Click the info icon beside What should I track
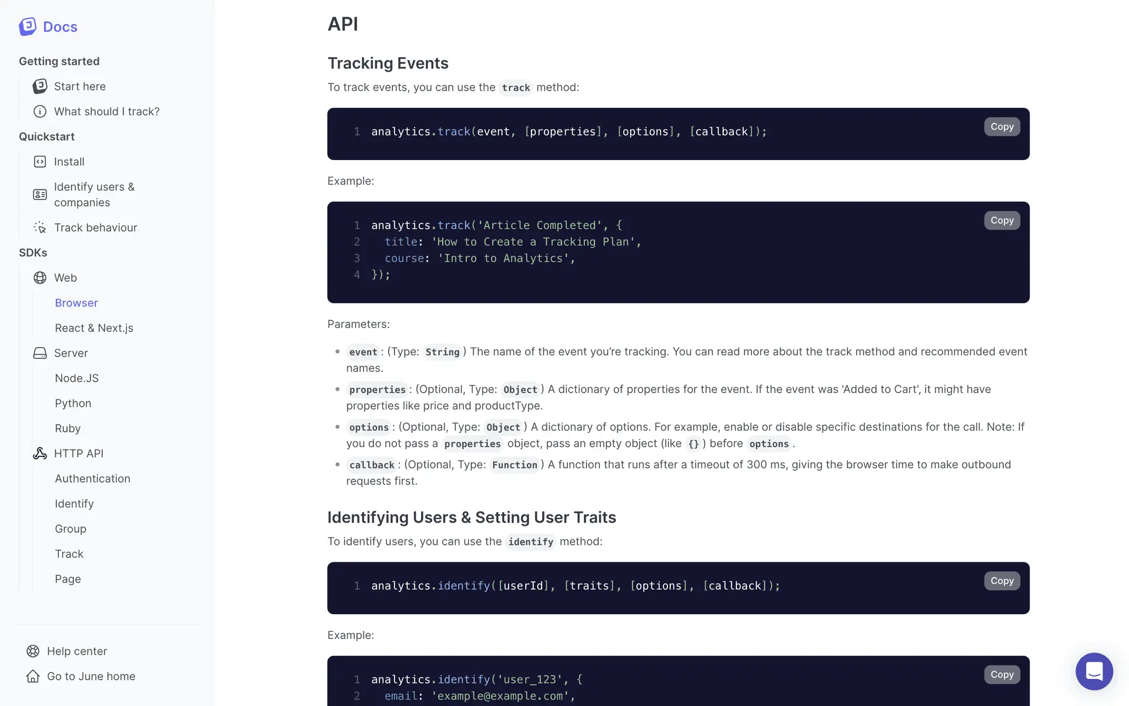Screen dimensions: 1129x706 click(x=40, y=112)
